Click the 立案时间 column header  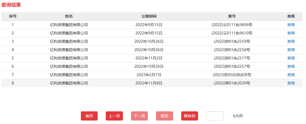coord(149,16)
